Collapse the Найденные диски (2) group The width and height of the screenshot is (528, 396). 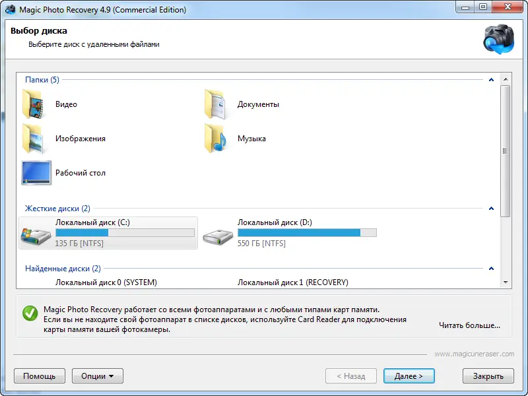pyautogui.click(x=491, y=269)
